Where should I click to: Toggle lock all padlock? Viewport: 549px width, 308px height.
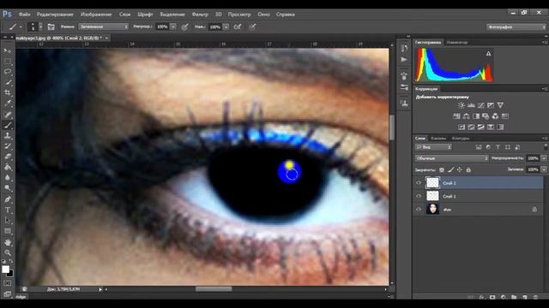(468, 169)
